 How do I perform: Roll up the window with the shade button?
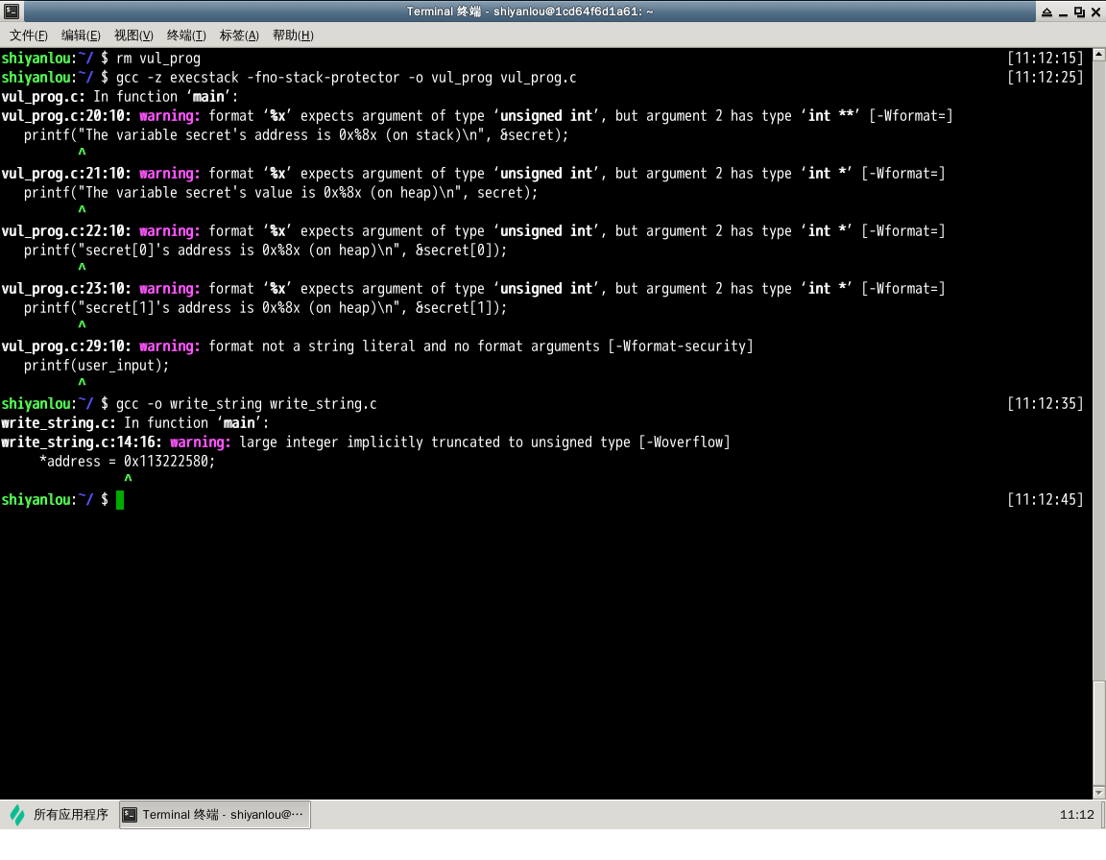coord(1046,12)
